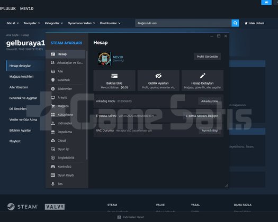Expand the Göz at dropdown menu
The image size is (278, 222).
(x=13, y=23)
